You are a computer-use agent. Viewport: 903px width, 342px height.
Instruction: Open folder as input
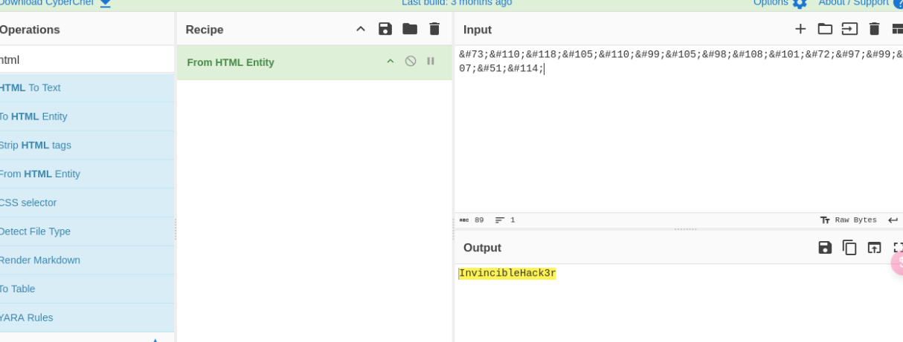click(x=825, y=29)
